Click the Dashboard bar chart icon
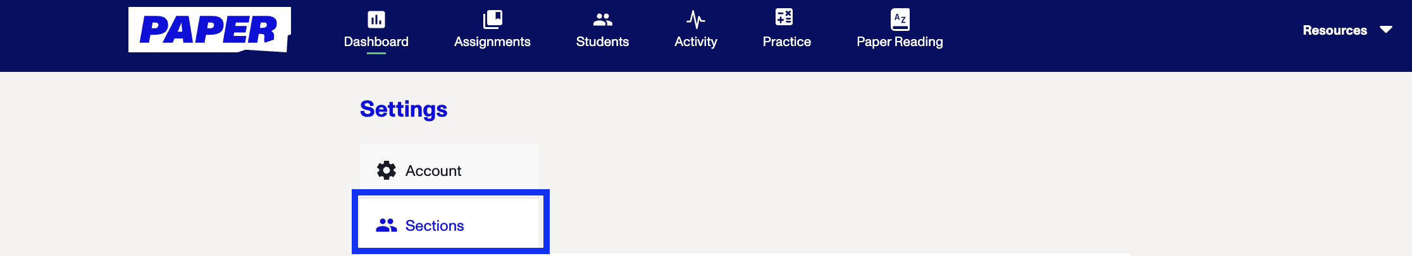Viewport: 1412px width, 256px height. click(x=376, y=20)
